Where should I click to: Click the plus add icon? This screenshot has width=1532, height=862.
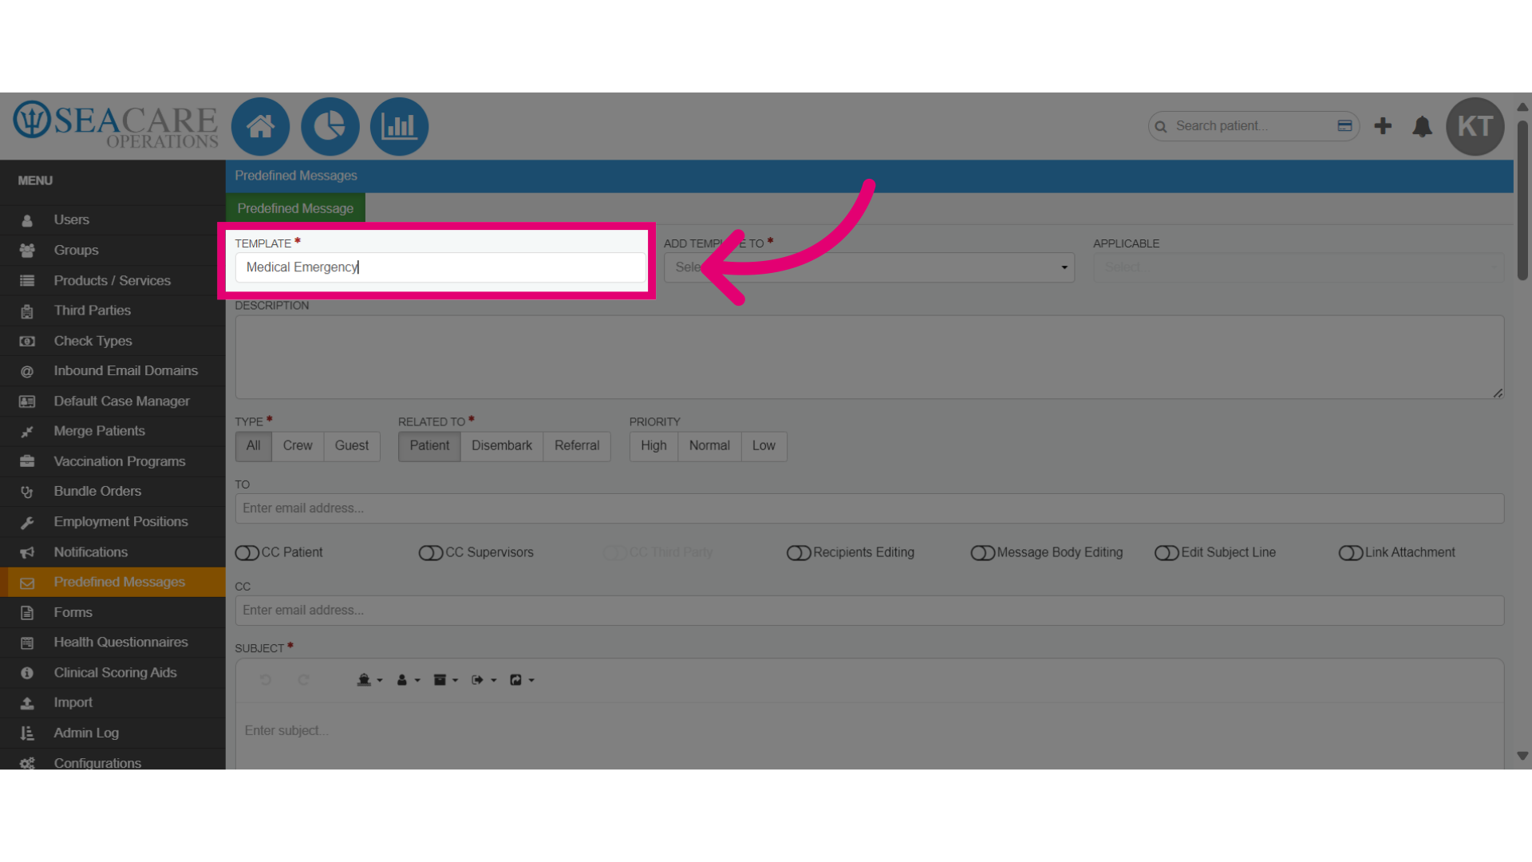1383,126
